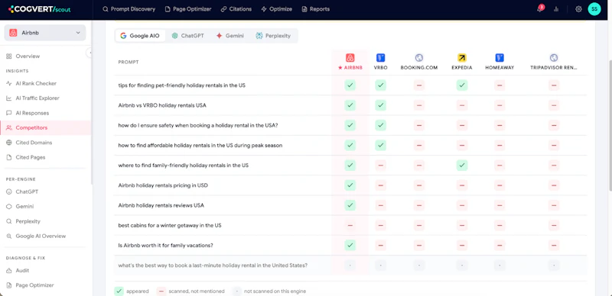Image resolution: width=612 pixels, height=296 pixels.
Task: Open the Airbnb project selector dropdown
Action: pos(45,33)
